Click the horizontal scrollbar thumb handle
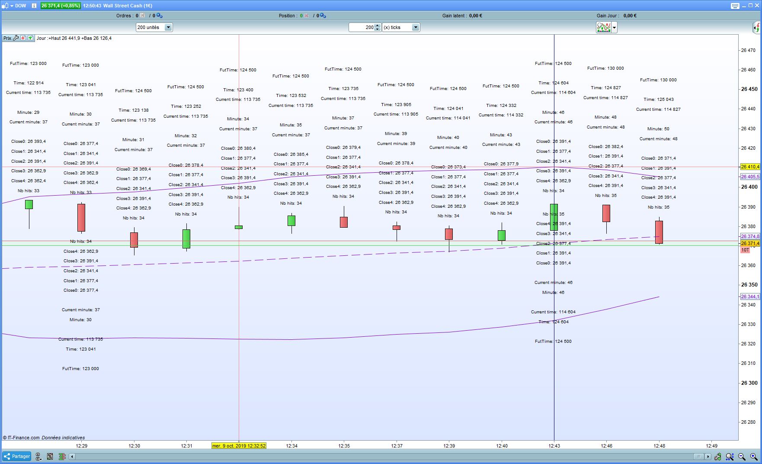The width and height of the screenshot is (762, 464). [698, 456]
